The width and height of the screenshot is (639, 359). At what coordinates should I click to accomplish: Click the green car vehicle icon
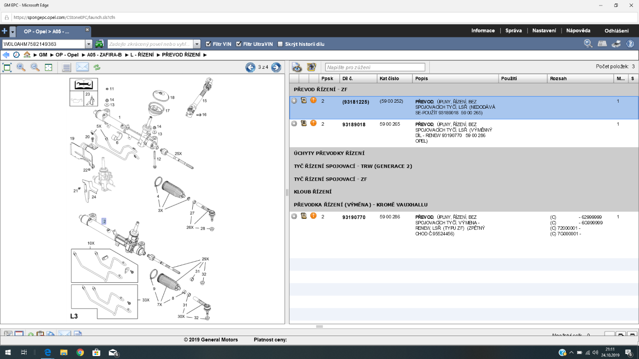tap(100, 44)
